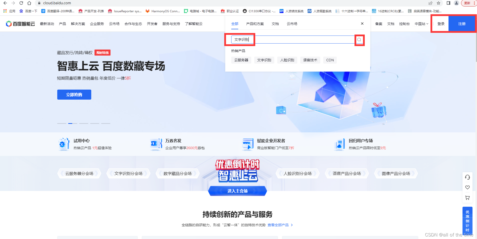This screenshot has height=239, width=477.
Task: Open the apps grid bookmark
Action: click(x=9, y=11)
